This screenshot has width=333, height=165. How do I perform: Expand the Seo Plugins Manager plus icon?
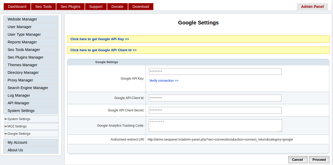point(5,58)
